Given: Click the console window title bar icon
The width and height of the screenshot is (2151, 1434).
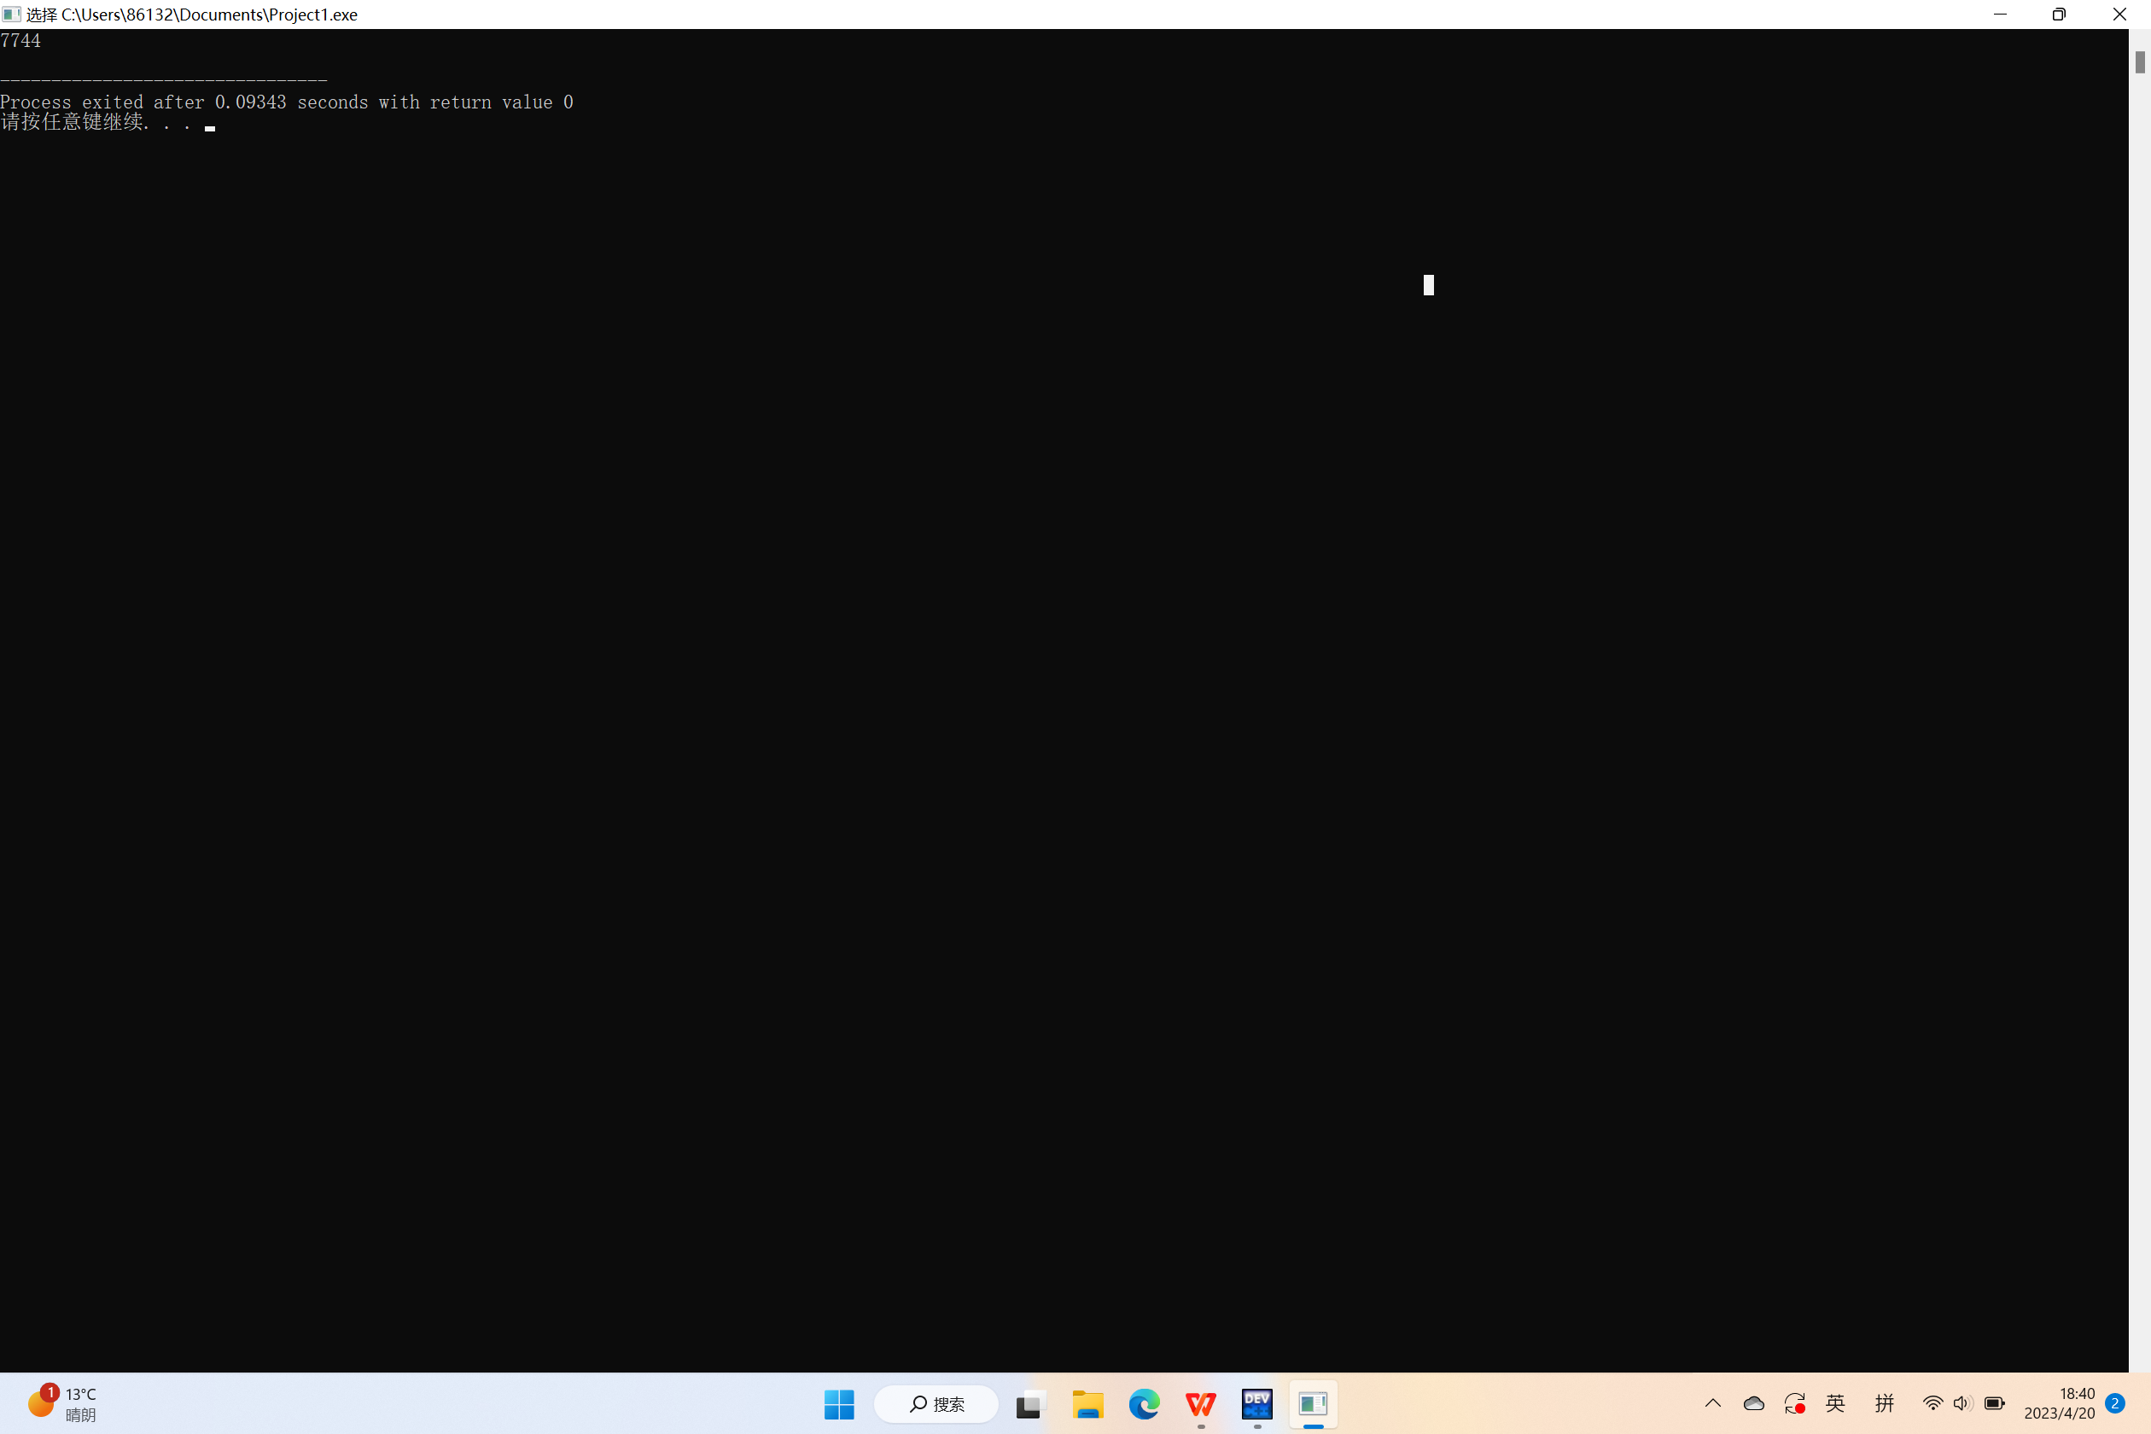Looking at the screenshot, I should tap(11, 15).
